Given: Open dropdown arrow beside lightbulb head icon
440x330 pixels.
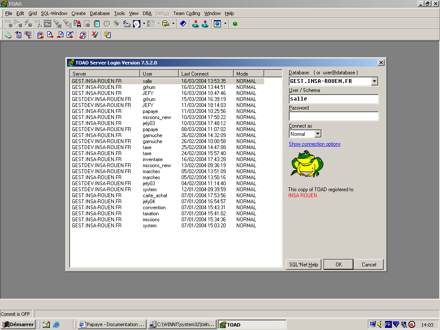Looking at the screenshot, I should pos(144,24).
